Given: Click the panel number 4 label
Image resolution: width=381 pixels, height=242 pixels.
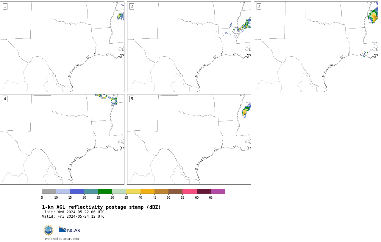Looking at the screenshot, I should pyautogui.click(x=5, y=99).
